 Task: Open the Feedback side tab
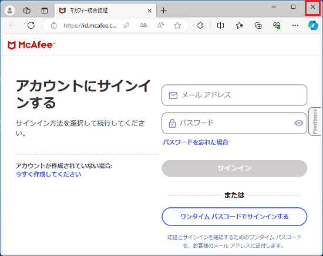coord(315,121)
